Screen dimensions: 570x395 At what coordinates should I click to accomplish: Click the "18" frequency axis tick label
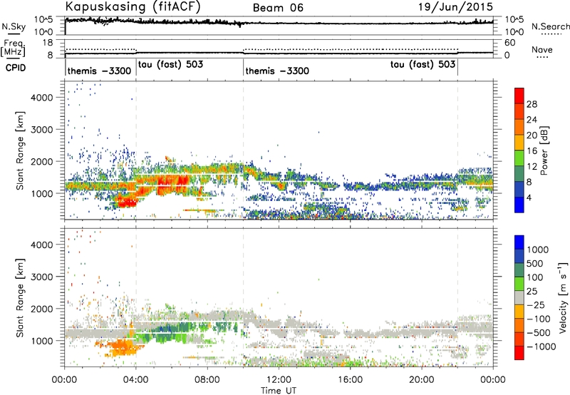tap(48, 43)
